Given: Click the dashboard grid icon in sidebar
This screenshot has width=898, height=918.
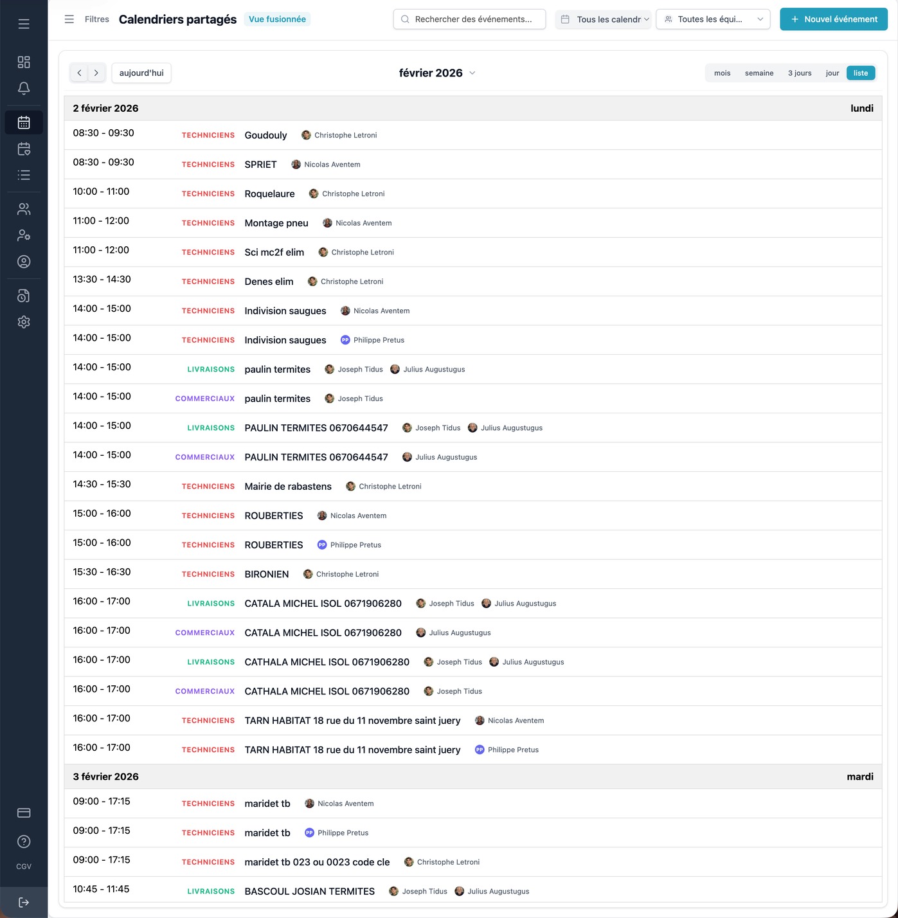Looking at the screenshot, I should coord(24,62).
